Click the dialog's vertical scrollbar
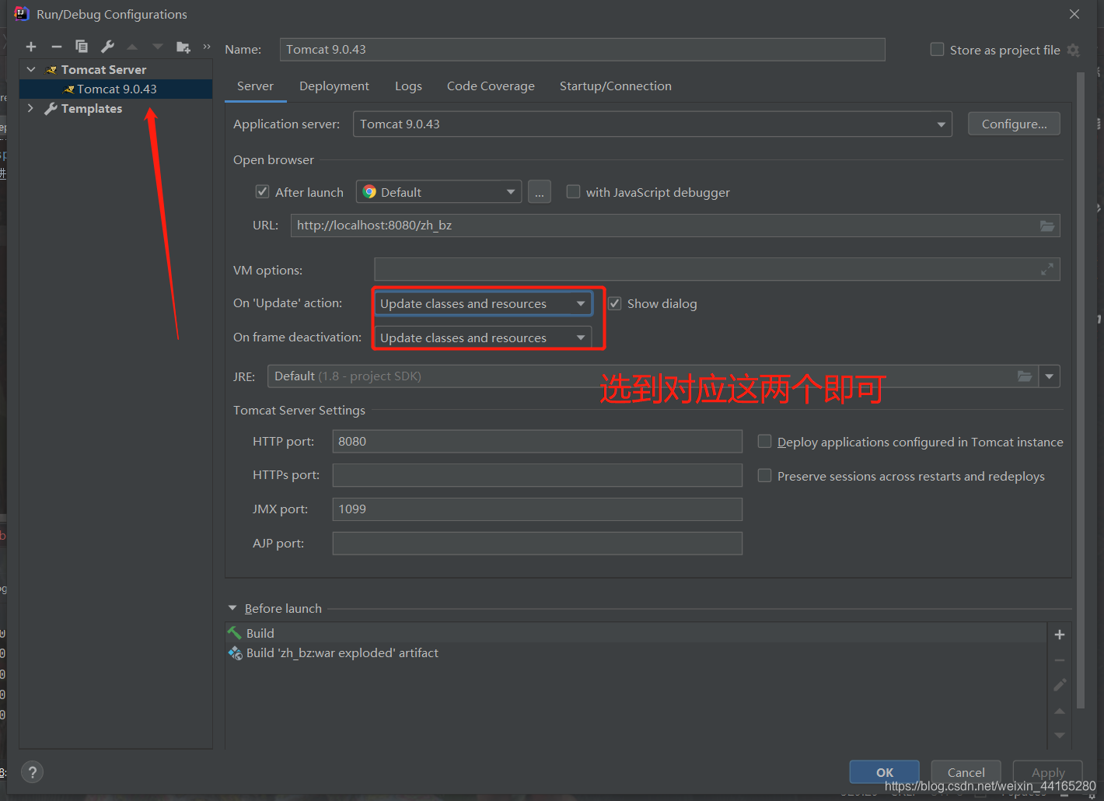1104x801 pixels. (1080, 389)
